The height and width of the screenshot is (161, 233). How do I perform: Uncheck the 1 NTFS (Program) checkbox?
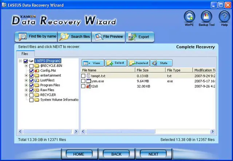point(26,61)
